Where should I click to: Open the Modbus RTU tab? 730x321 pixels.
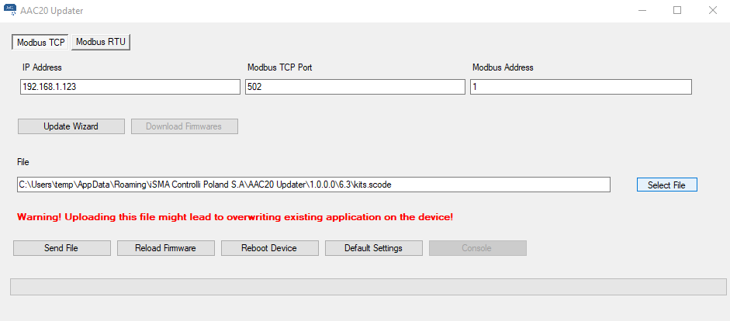[101, 42]
